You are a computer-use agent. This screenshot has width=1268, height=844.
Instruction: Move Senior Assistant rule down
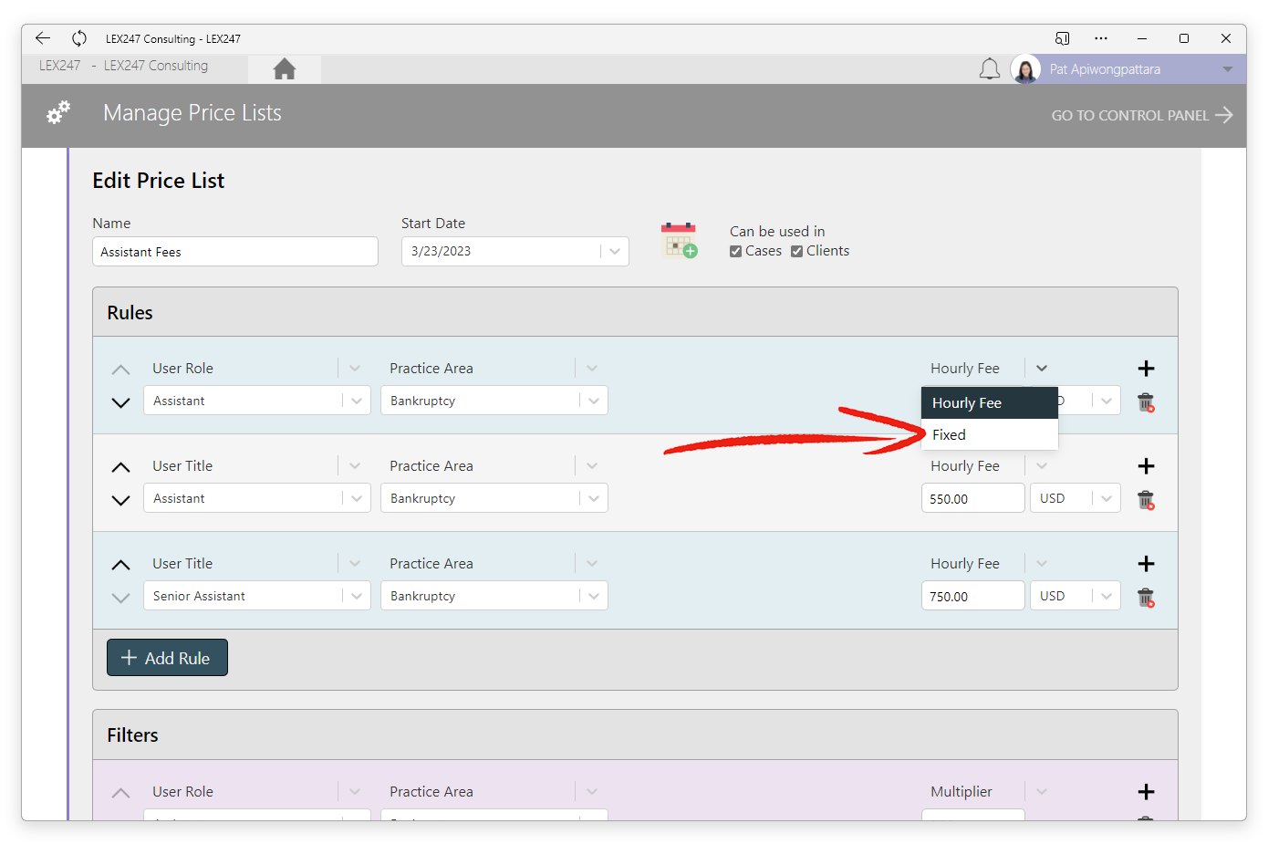(x=120, y=598)
